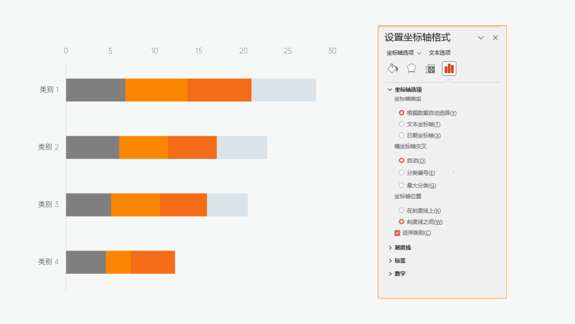Select the 坐标轴选项 bar chart icon
575x324 pixels.
449,68
